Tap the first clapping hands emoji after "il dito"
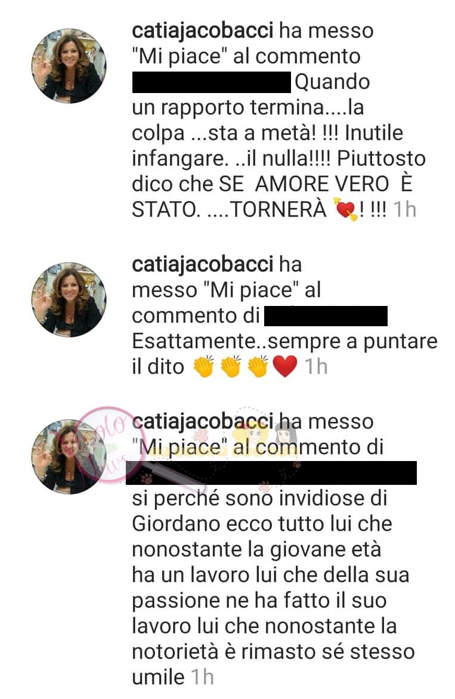455x699 pixels. pyautogui.click(x=204, y=366)
